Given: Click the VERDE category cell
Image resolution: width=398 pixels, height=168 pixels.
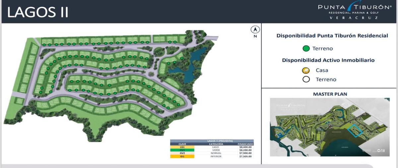Looking at the screenshot, I should 216,150.
